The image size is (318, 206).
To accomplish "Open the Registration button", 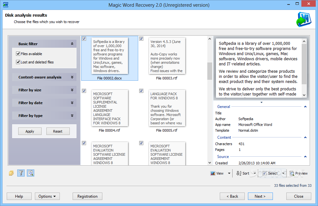I will pos(87,196).
